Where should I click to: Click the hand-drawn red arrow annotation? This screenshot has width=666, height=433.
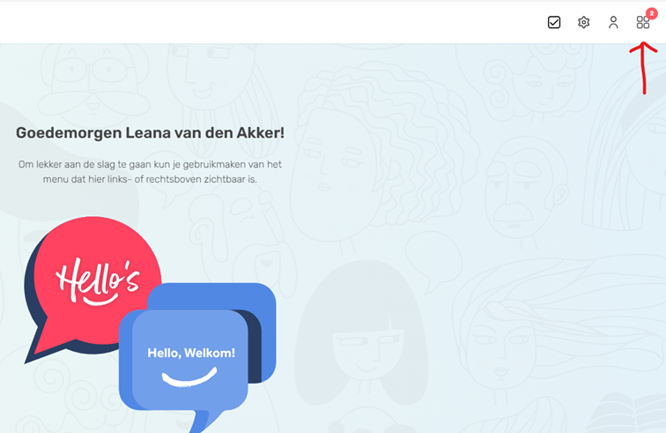643,67
